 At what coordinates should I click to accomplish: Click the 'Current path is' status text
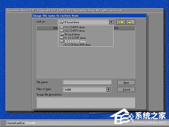click(16, 123)
